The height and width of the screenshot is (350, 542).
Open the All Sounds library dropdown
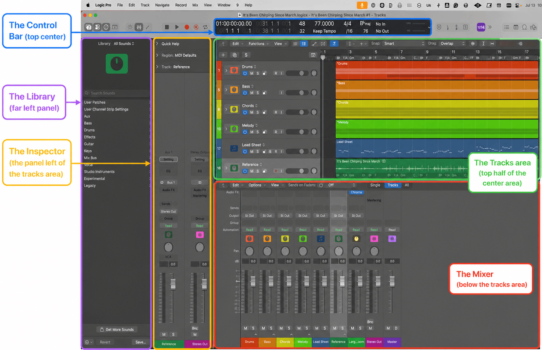(124, 44)
